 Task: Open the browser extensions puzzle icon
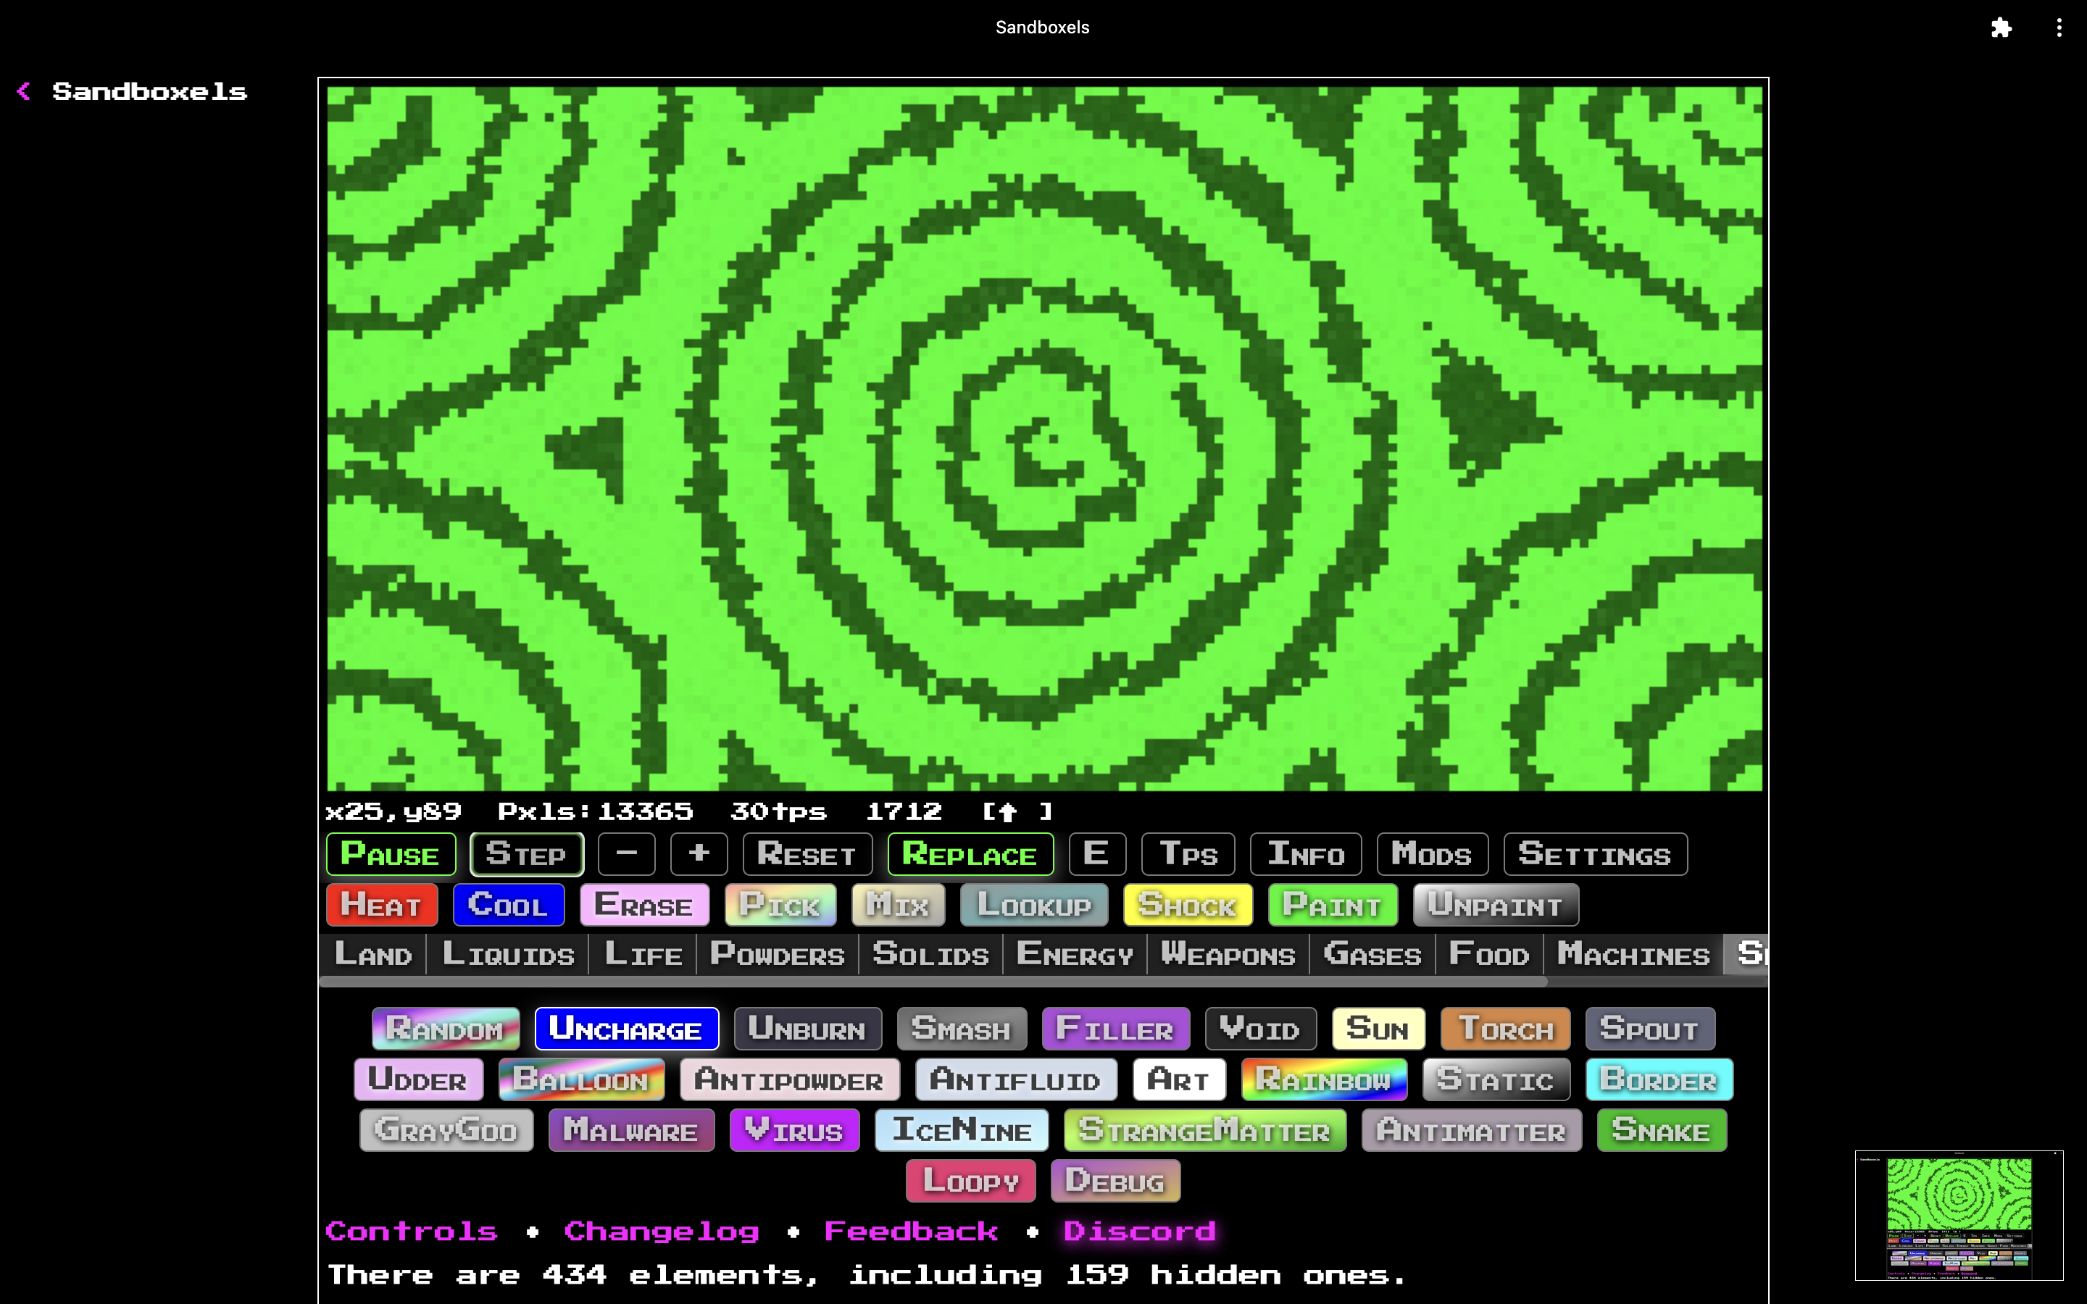pos(2001,28)
